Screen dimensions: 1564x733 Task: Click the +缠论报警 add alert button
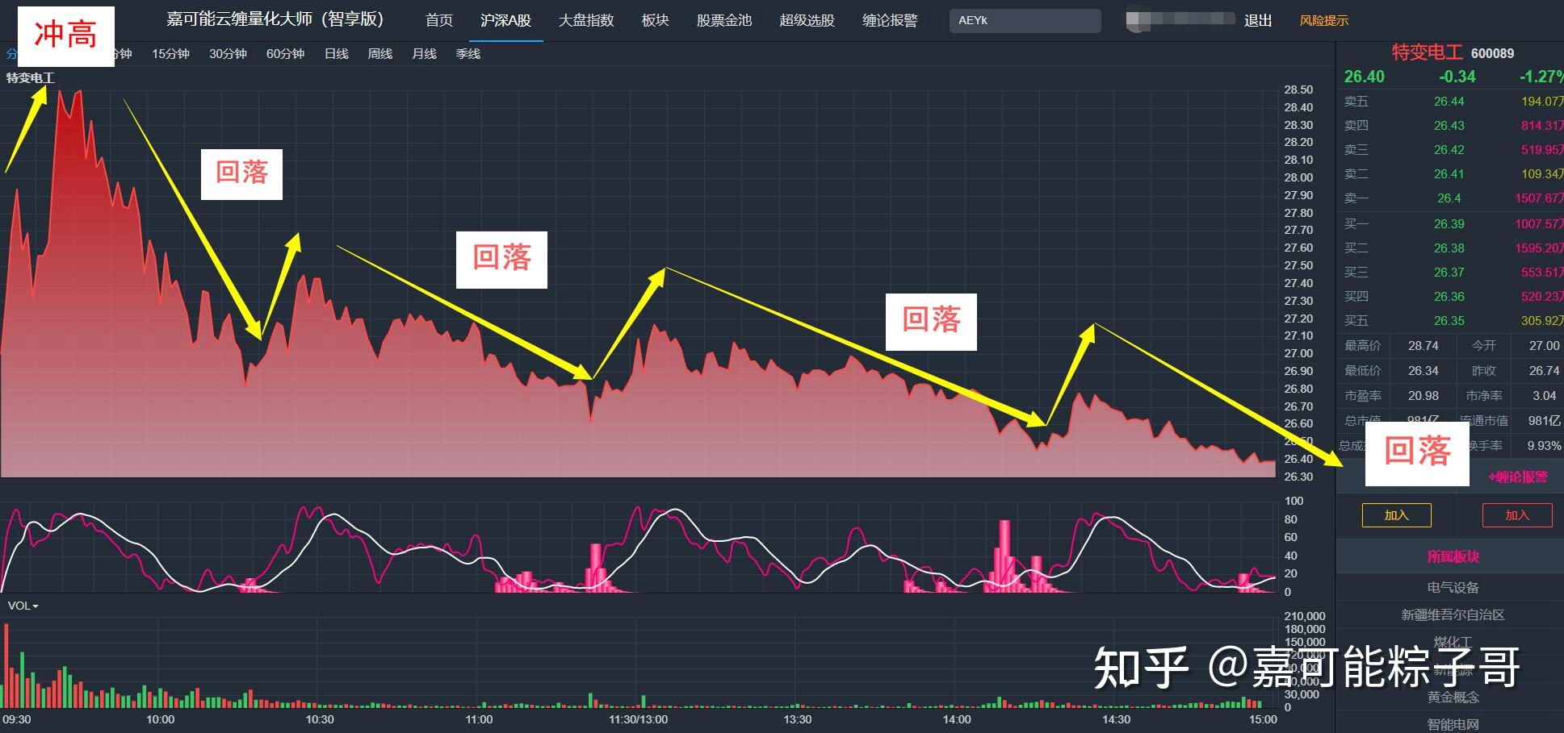(x=1518, y=477)
